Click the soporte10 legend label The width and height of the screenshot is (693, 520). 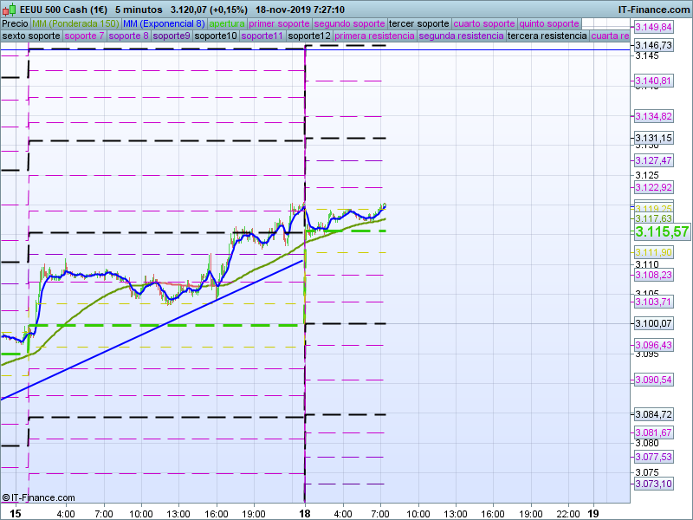pyautogui.click(x=216, y=36)
